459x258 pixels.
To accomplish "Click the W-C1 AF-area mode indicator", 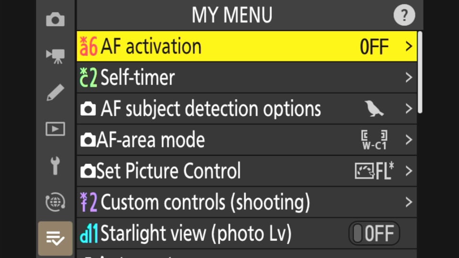I will (x=374, y=140).
